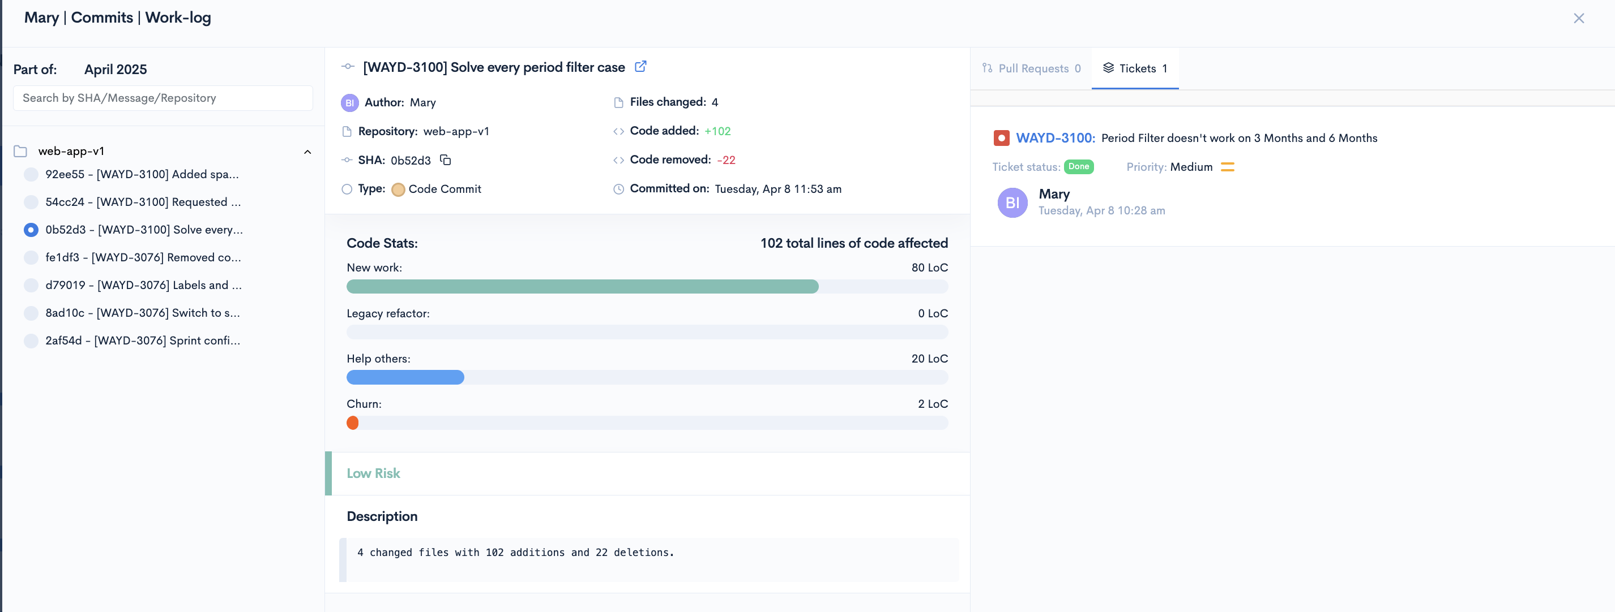Open commit 2af54d Sprint confi entry
This screenshot has height=612, width=1615.
point(142,340)
